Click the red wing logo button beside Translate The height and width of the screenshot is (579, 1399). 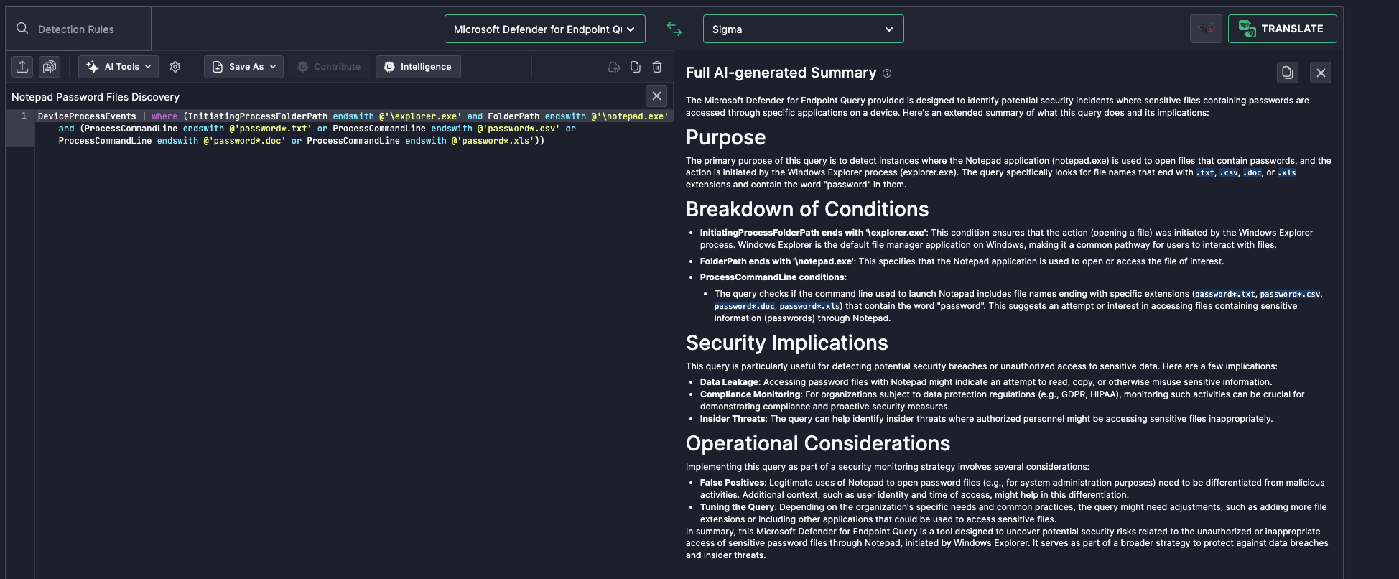tap(1206, 29)
